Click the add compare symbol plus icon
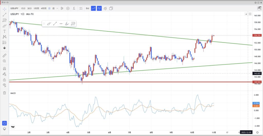263x136 pixels. (68, 8)
